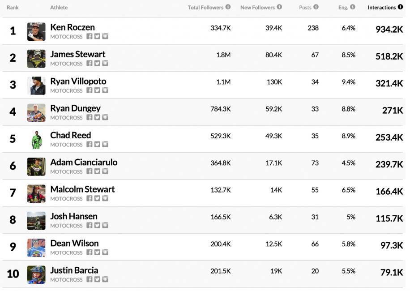The image size is (410, 291).
Task: Select Chad Reed's profile picture
Action: 36,140
